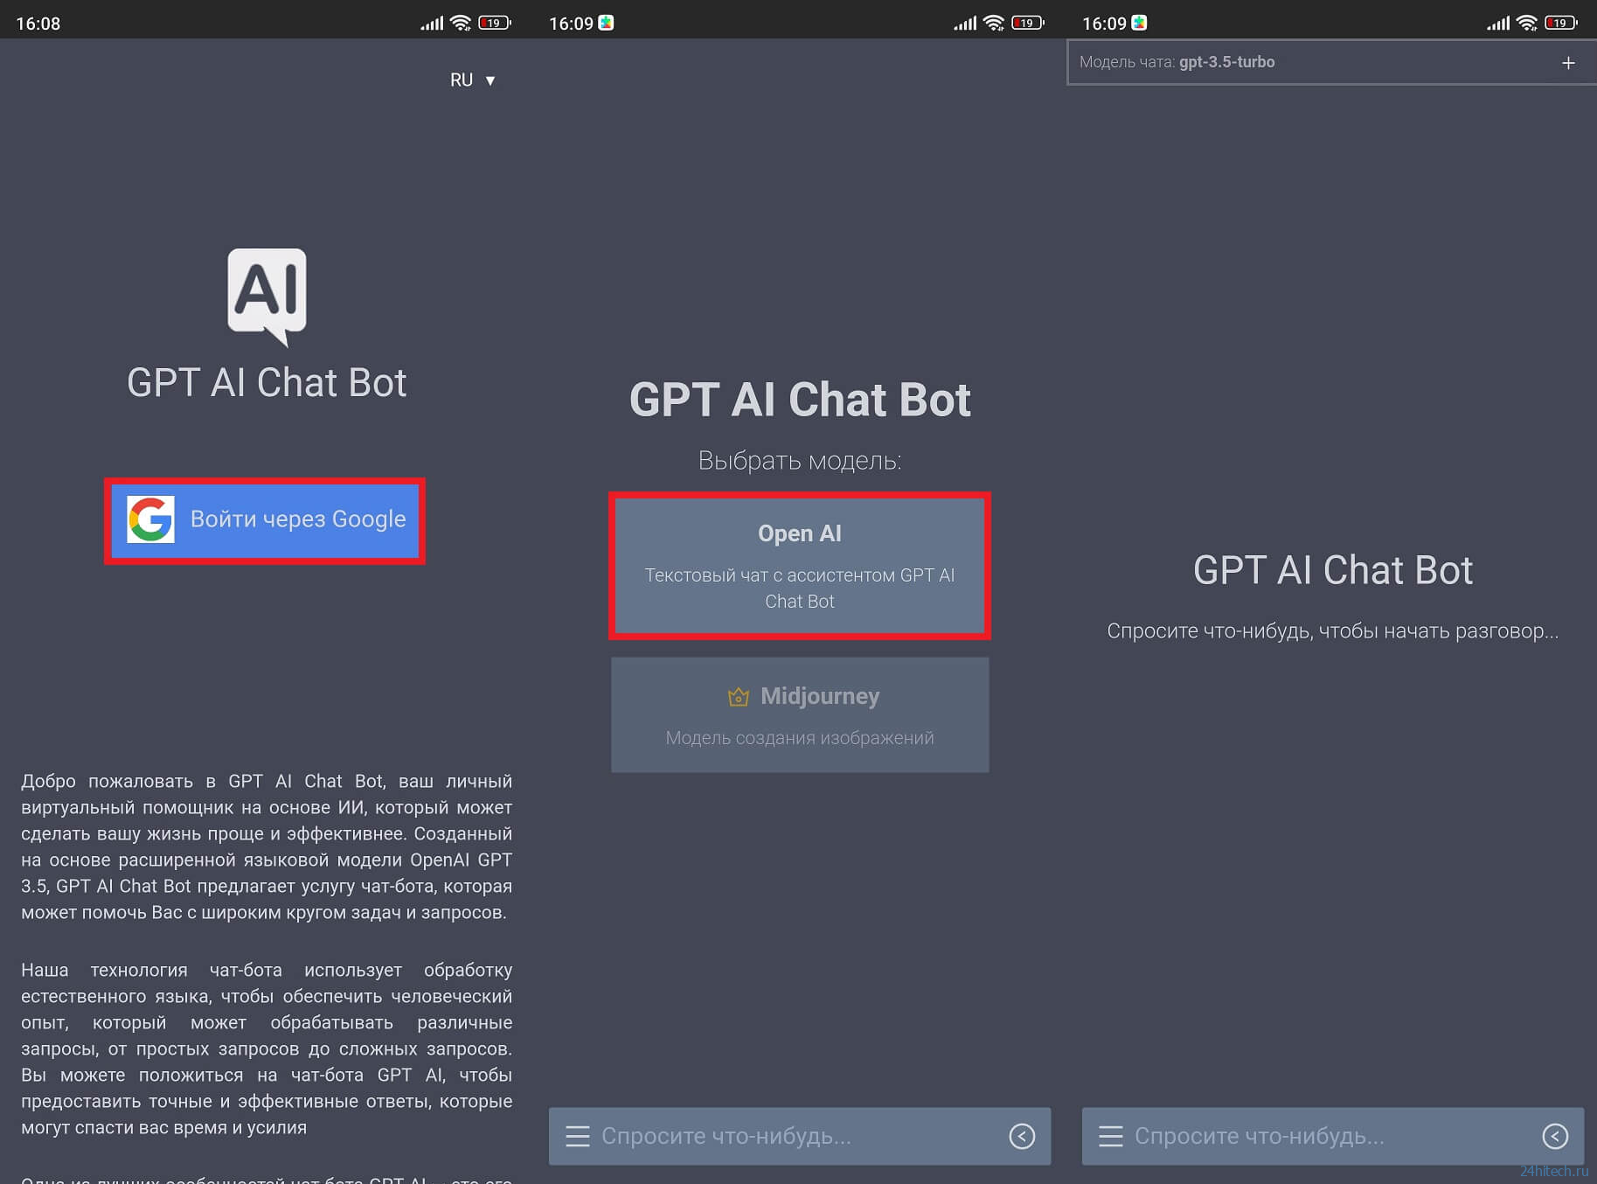Focus the right screen Спросите что-нибудь field
Viewport: 1597px width, 1184px height.
pos(1333,1136)
